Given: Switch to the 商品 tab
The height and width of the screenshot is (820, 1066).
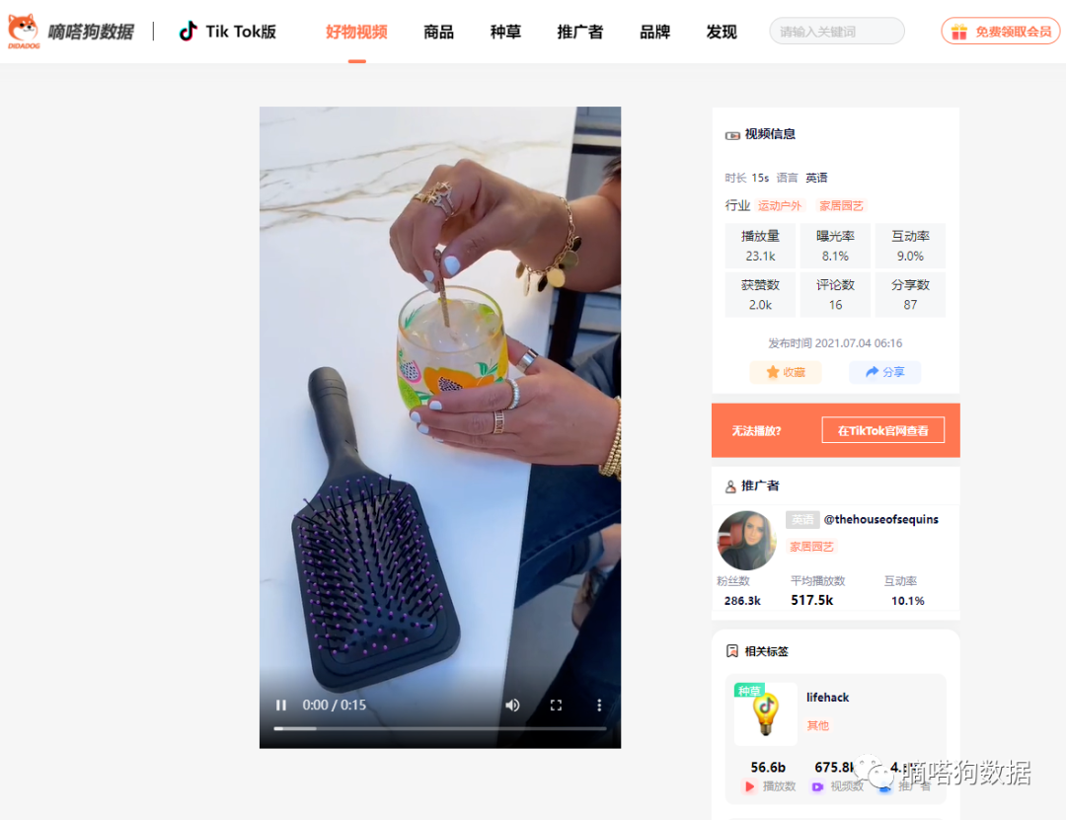Looking at the screenshot, I should click(438, 32).
